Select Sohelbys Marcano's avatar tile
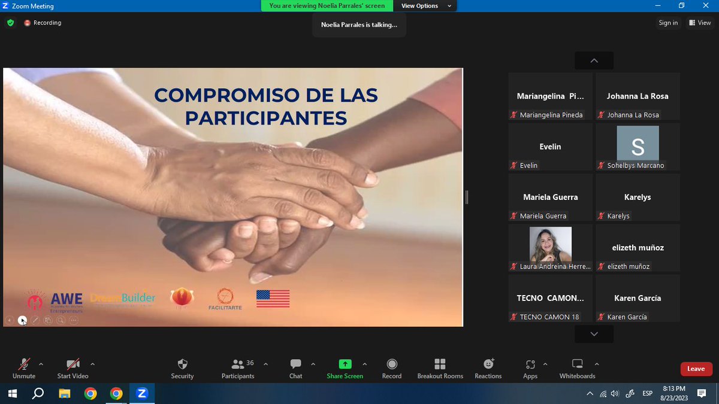 [x=638, y=147]
